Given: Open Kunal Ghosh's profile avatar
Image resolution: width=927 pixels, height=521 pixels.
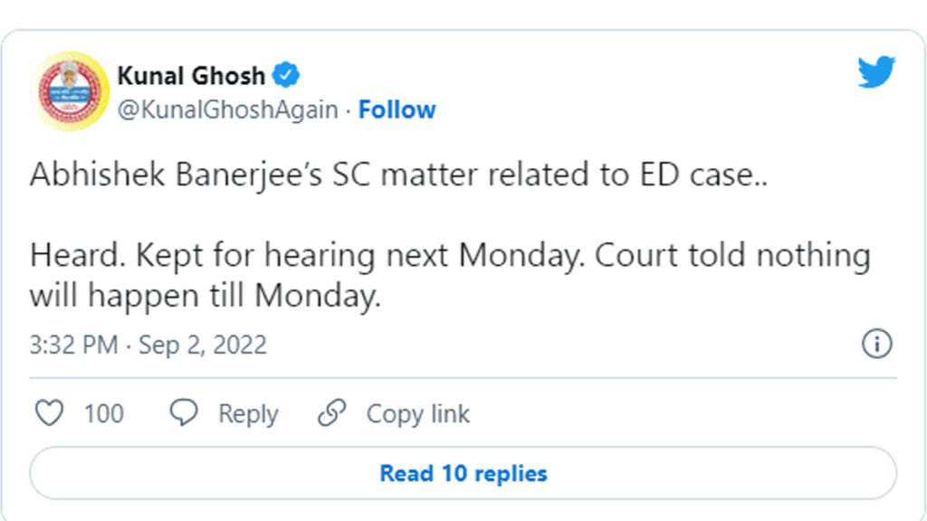Looking at the screenshot, I should (x=72, y=90).
